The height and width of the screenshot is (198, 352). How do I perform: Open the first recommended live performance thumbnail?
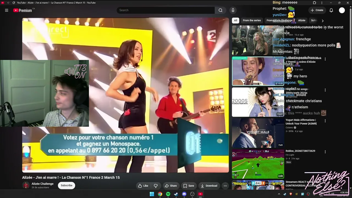pos(258,40)
